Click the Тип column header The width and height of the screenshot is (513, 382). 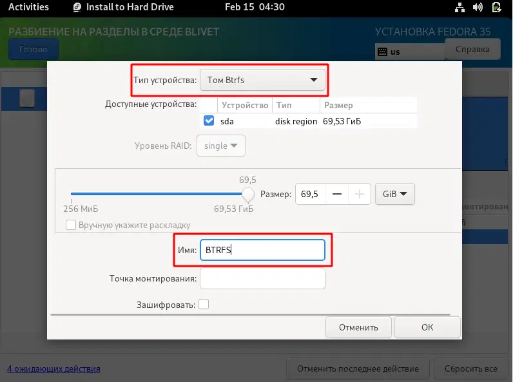[x=296, y=105]
